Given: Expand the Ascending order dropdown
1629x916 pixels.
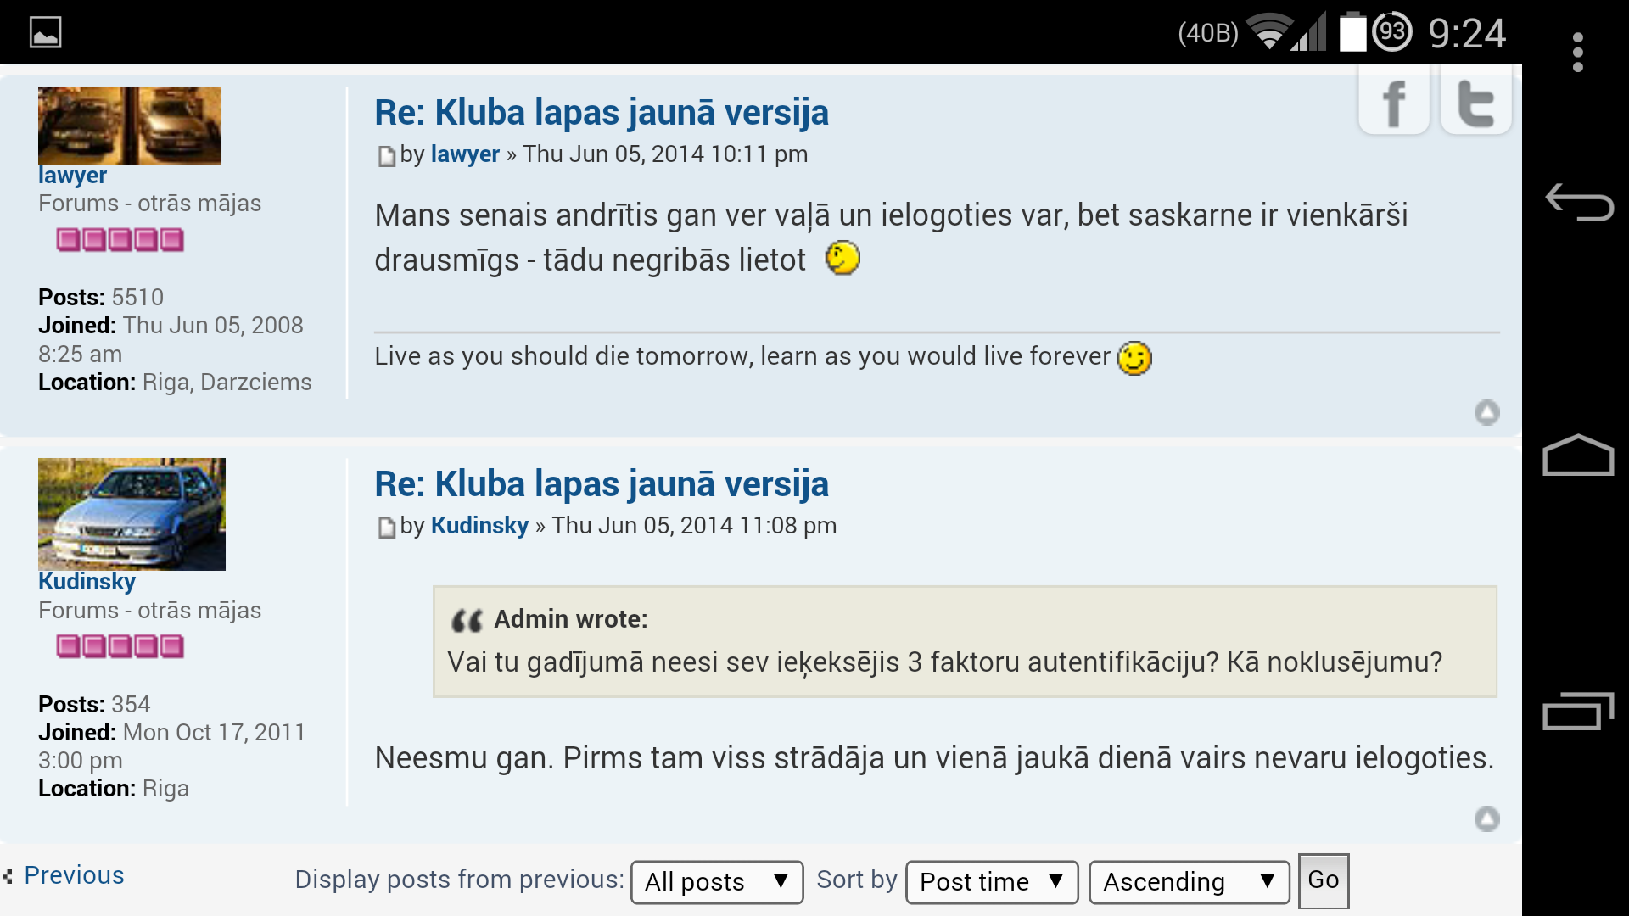Looking at the screenshot, I should pyautogui.click(x=1189, y=882).
